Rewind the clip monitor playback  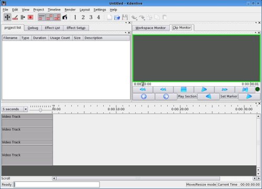163,89
